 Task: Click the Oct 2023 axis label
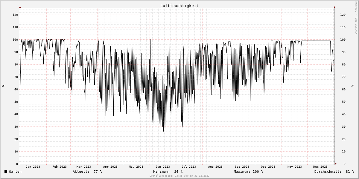point(268,167)
